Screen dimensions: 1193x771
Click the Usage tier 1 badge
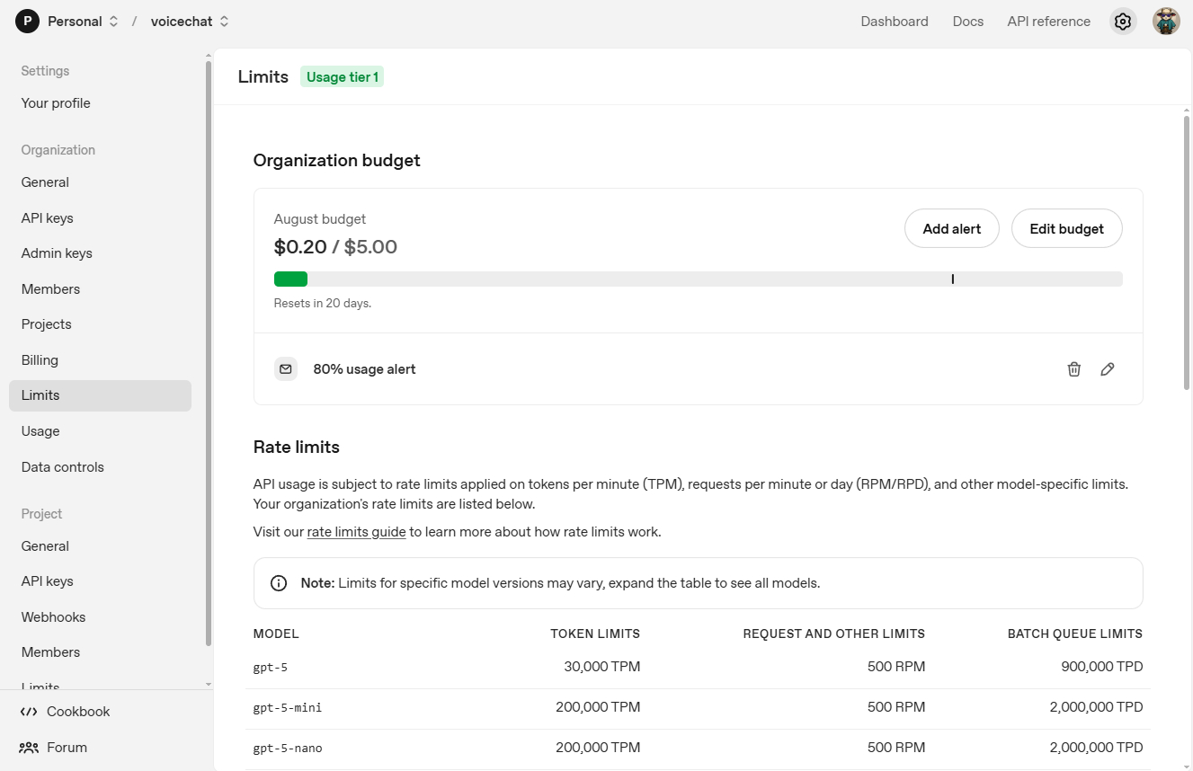(342, 77)
